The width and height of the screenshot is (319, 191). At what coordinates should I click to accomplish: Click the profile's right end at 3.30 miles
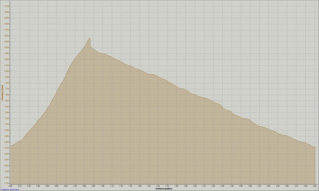click(315, 147)
